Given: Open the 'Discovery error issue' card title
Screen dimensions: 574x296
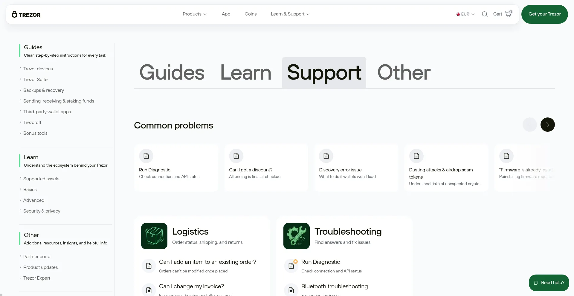Looking at the screenshot, I should (340, 170).
